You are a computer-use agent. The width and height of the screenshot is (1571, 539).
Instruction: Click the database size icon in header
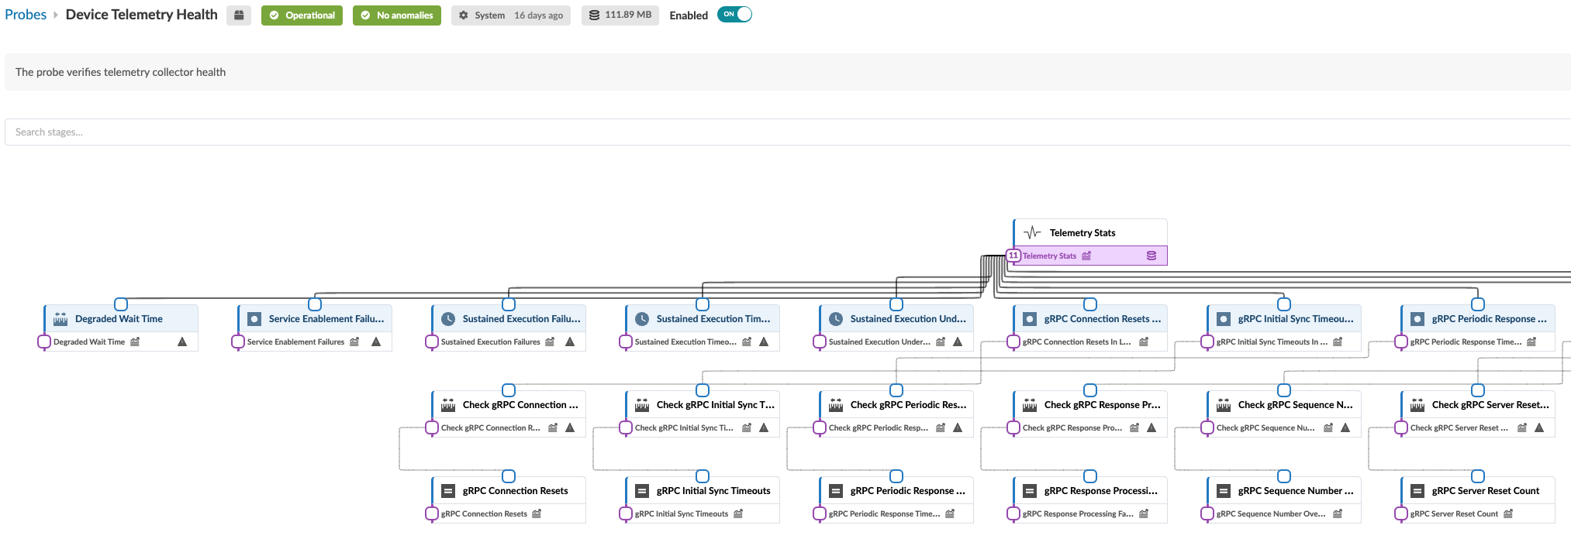pos(594,15)
